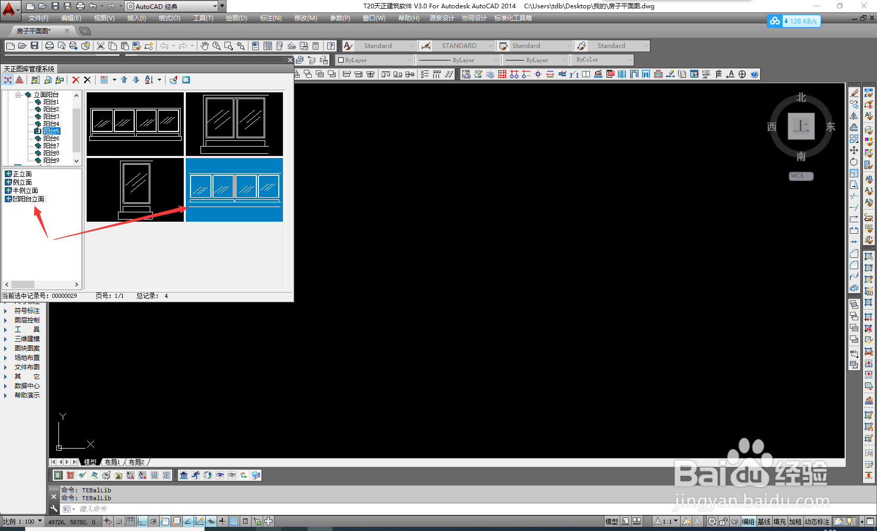Click the blue down arrow in library toolbar
The height and width of the screenshot is (531, 877).
tap(136, 80)
